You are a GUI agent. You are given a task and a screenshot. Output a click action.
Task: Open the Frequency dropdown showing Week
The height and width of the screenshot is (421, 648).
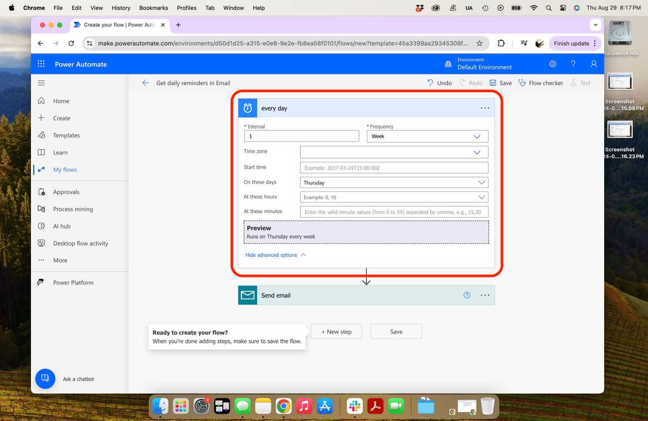[427, 136]
